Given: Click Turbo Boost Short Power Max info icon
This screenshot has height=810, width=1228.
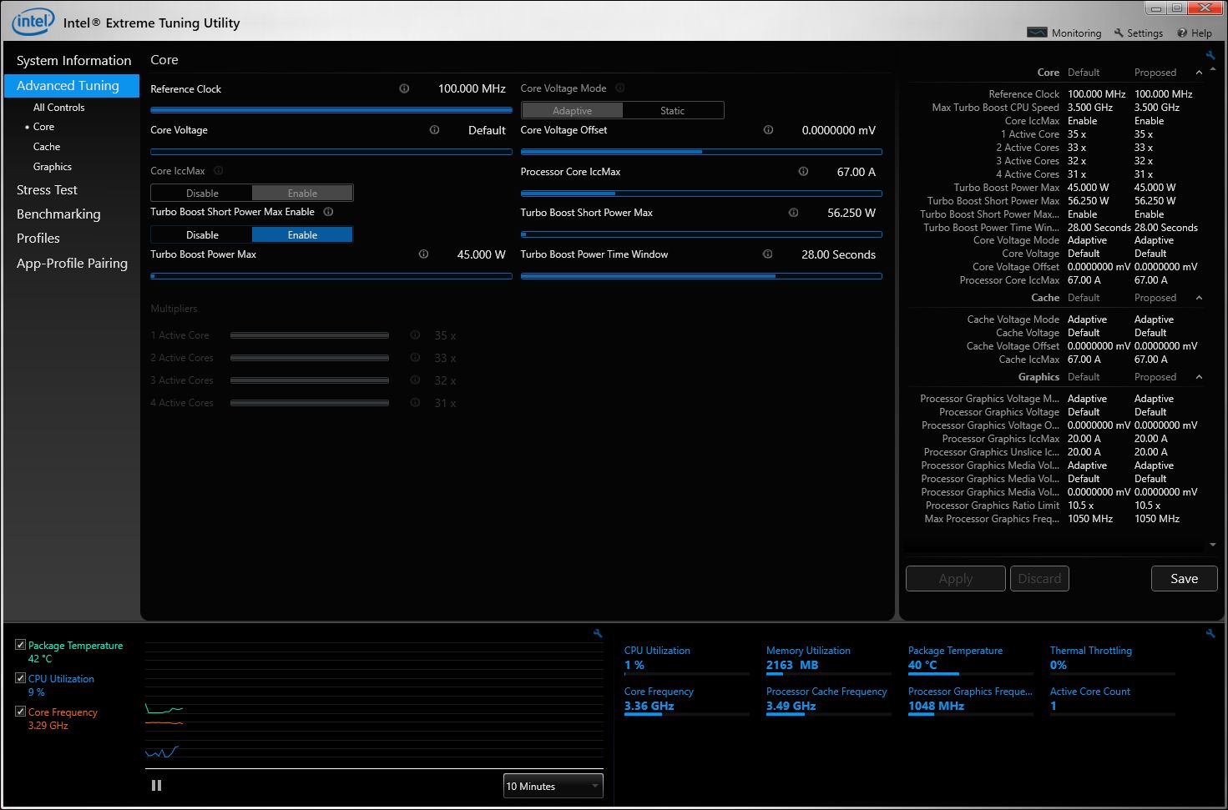Looking at the screenshot, I should point(793,213).
